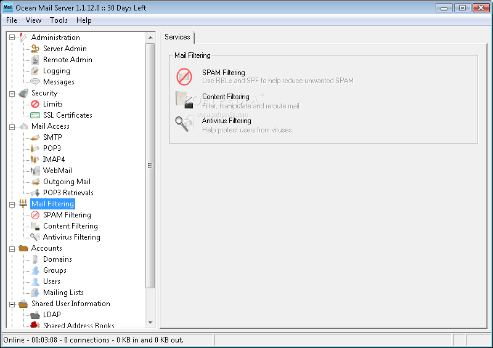Open SPAM Filtering from the Services panel
The image size is (493, 348).
click(x=224, y=73)
